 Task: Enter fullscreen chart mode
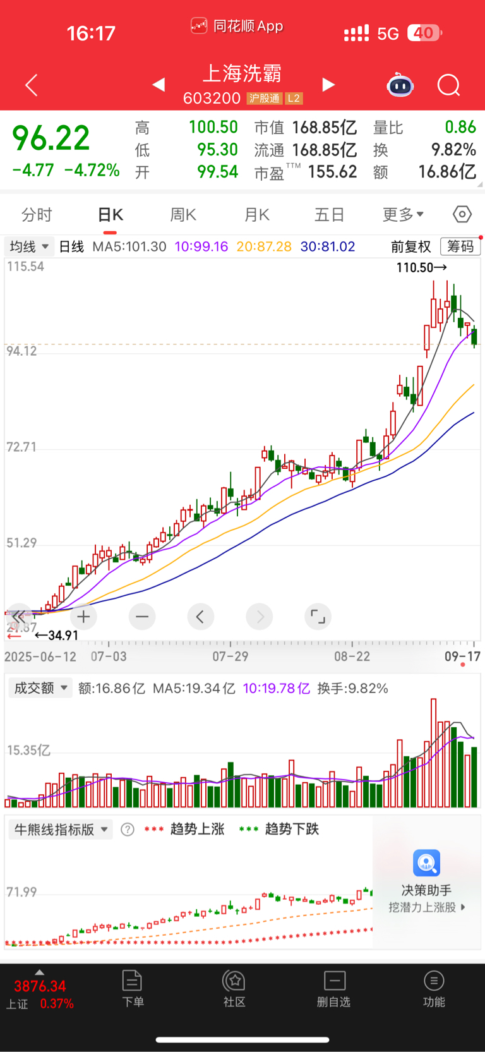pyautogui.click(x=318, y=617)
